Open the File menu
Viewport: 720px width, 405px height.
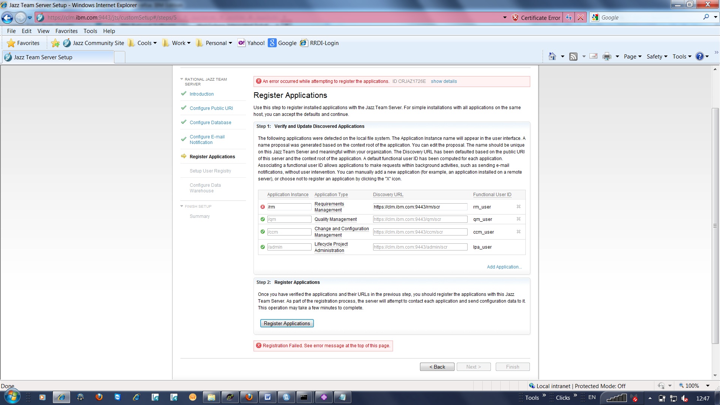pos(11,31)
